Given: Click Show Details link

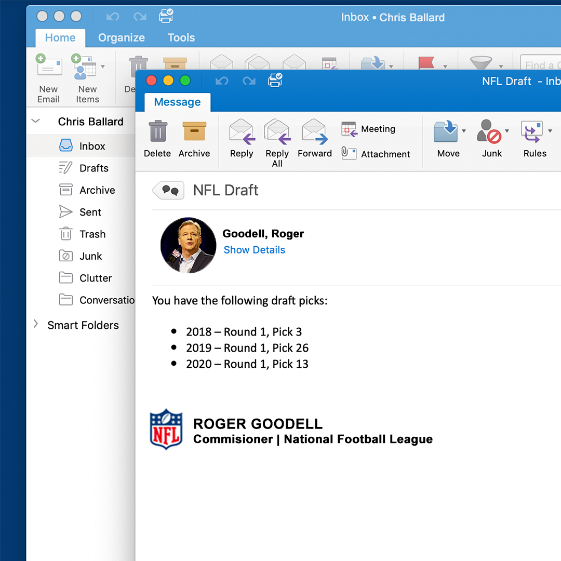Looking at the screenshot, I should (255, 250).
